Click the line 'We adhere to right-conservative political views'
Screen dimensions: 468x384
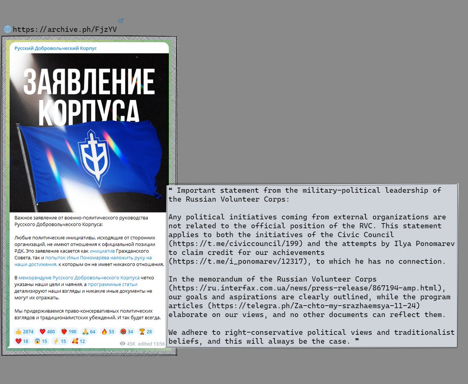click(312, 332)
